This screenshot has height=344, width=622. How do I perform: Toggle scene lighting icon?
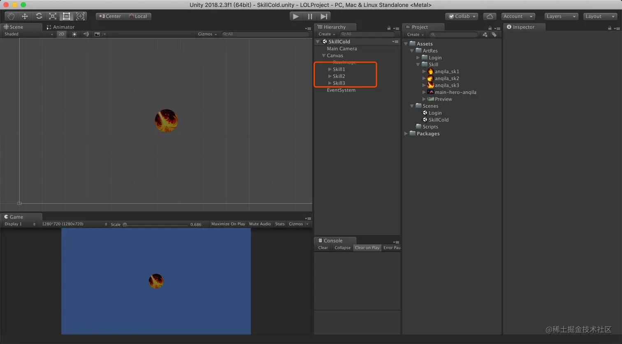(74, 34)
